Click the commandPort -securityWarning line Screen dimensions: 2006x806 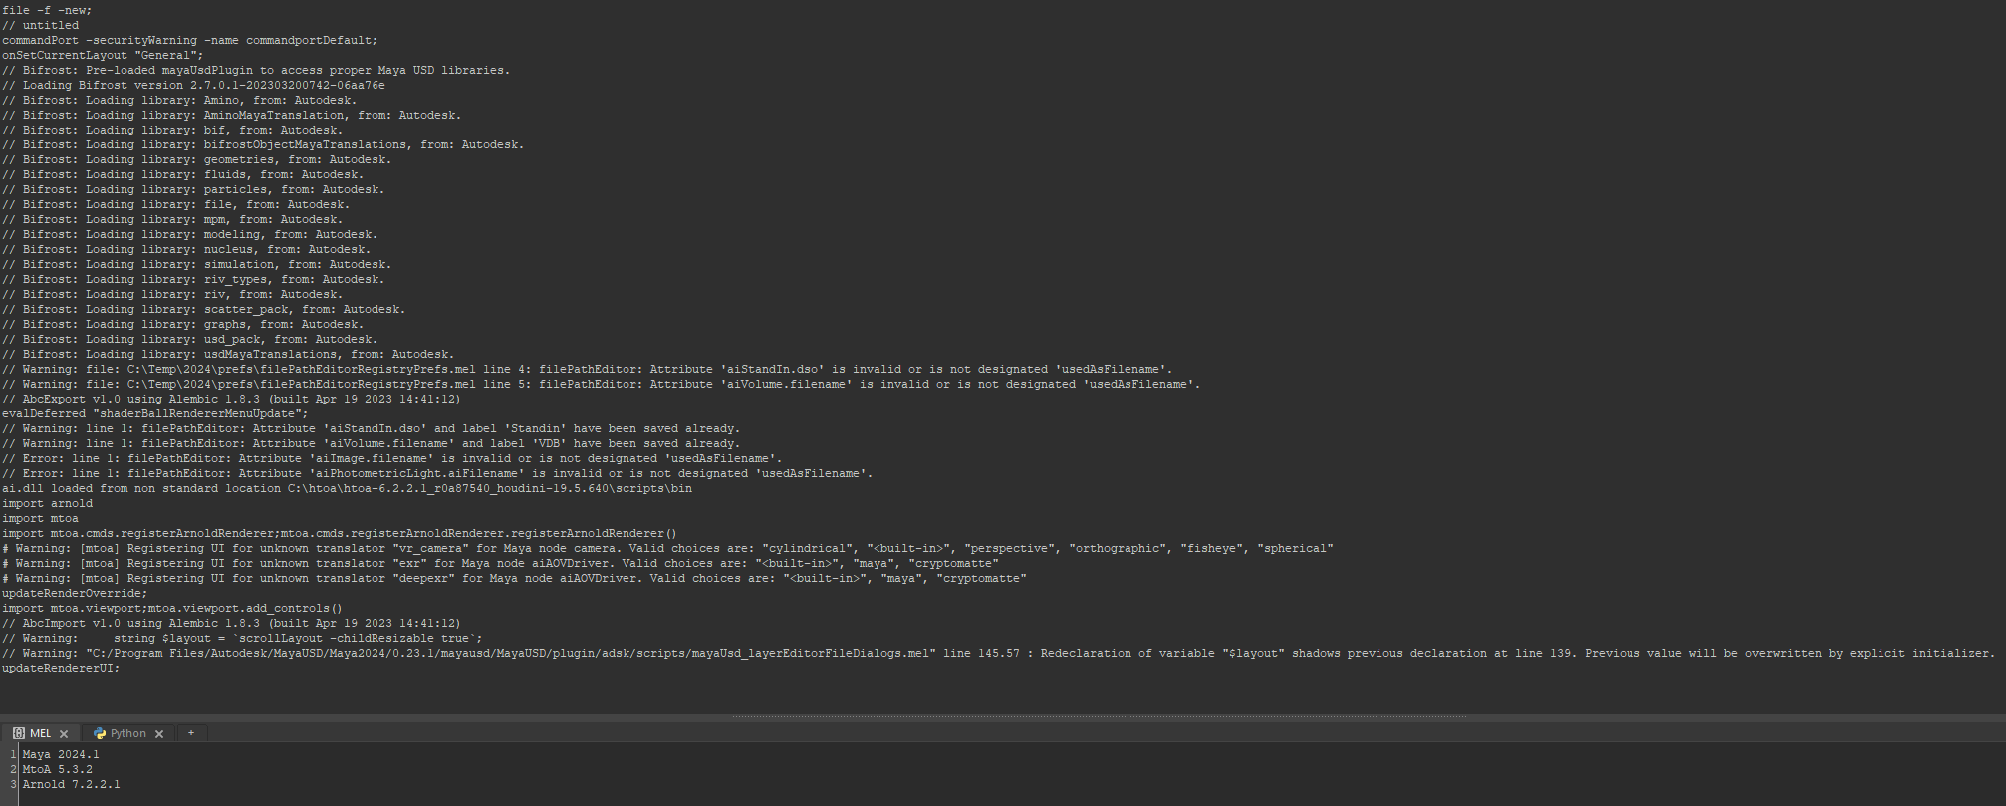pos(189,41)
